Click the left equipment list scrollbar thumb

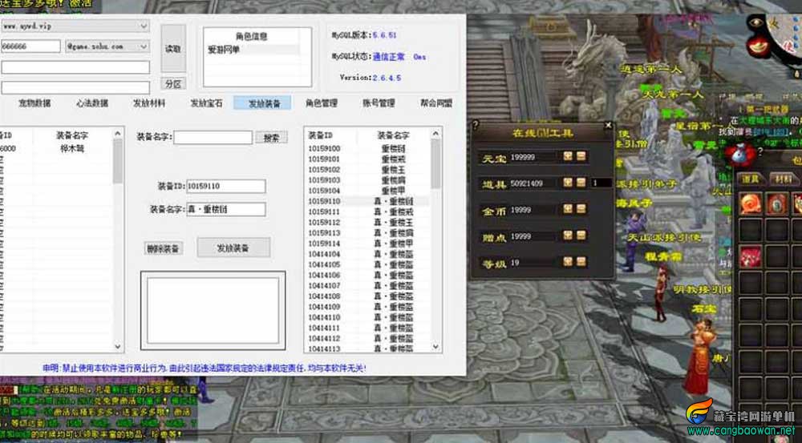[118, 161]
